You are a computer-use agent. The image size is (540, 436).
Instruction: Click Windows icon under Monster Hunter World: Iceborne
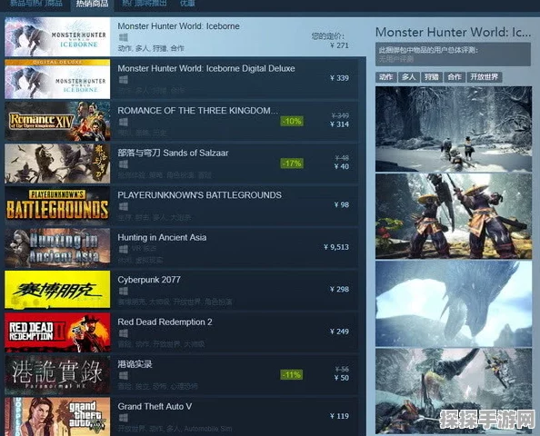pyautogui.click(x=124, y=37)
